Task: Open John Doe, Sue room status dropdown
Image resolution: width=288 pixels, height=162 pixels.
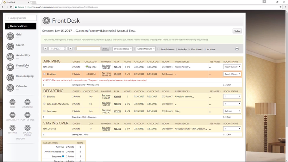Action: (232, 129)
